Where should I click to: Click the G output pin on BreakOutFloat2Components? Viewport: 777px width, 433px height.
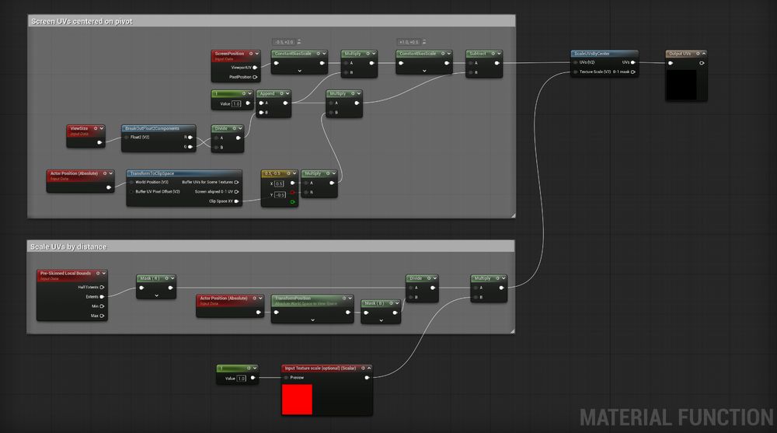click(x=190, y=147)
